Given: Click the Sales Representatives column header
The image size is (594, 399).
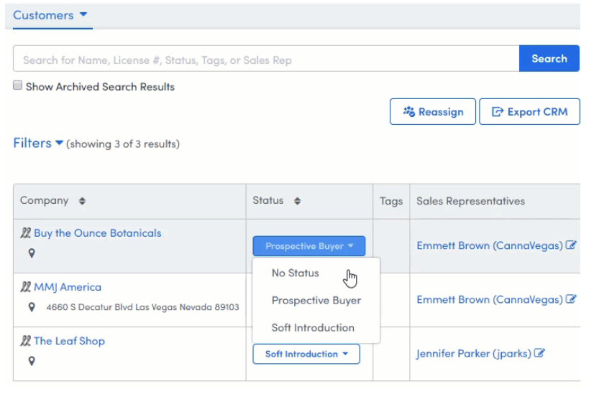Looking at the screenshot, I should [471, 201].
